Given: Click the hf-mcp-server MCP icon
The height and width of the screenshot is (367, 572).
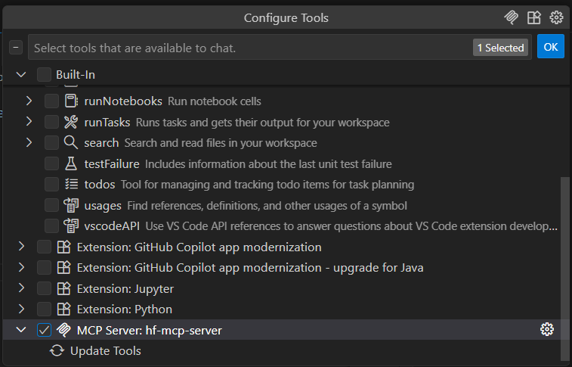Looking at the screenshot, I should coord(63,330).
